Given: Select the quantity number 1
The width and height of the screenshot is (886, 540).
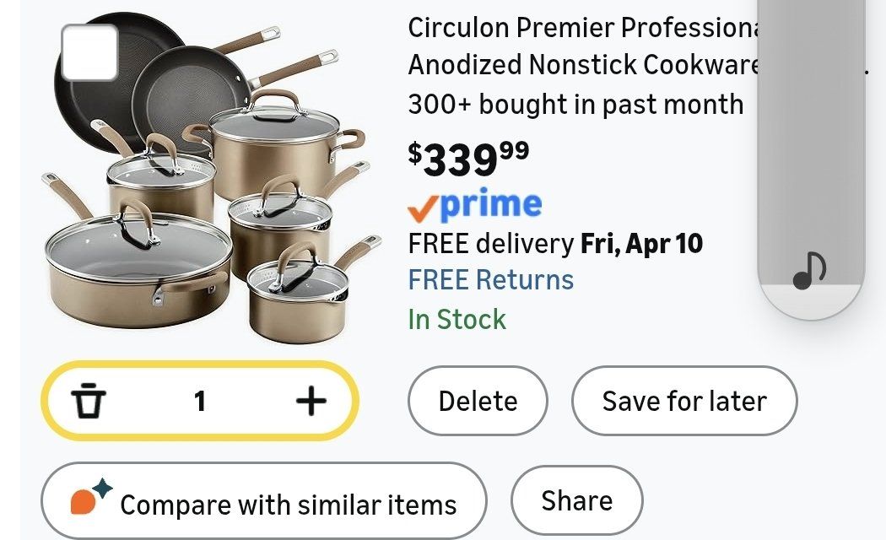Looking at the screenshot, I should (199, 402).
